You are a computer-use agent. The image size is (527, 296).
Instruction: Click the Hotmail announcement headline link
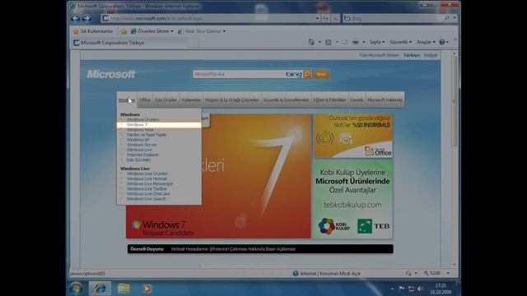coord(233,249)
